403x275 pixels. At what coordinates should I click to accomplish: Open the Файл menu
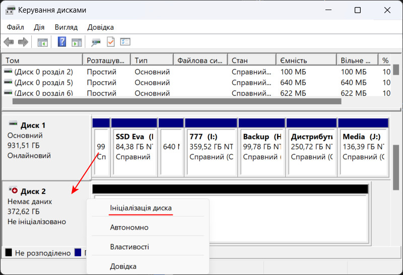coord(16,27)
